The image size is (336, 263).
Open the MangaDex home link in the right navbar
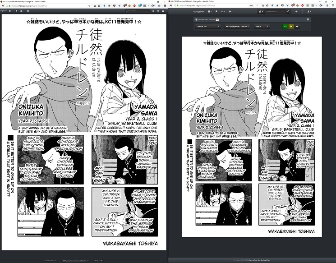point(198,11)
